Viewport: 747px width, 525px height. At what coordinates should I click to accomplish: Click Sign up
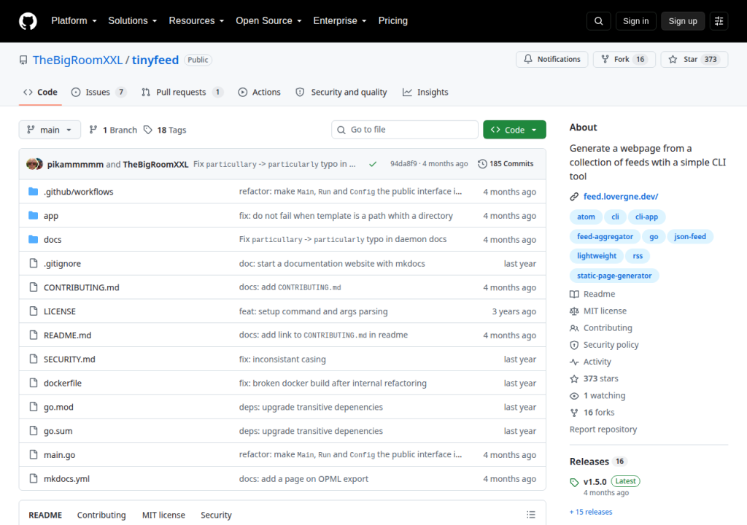click(x=682, y=21)
